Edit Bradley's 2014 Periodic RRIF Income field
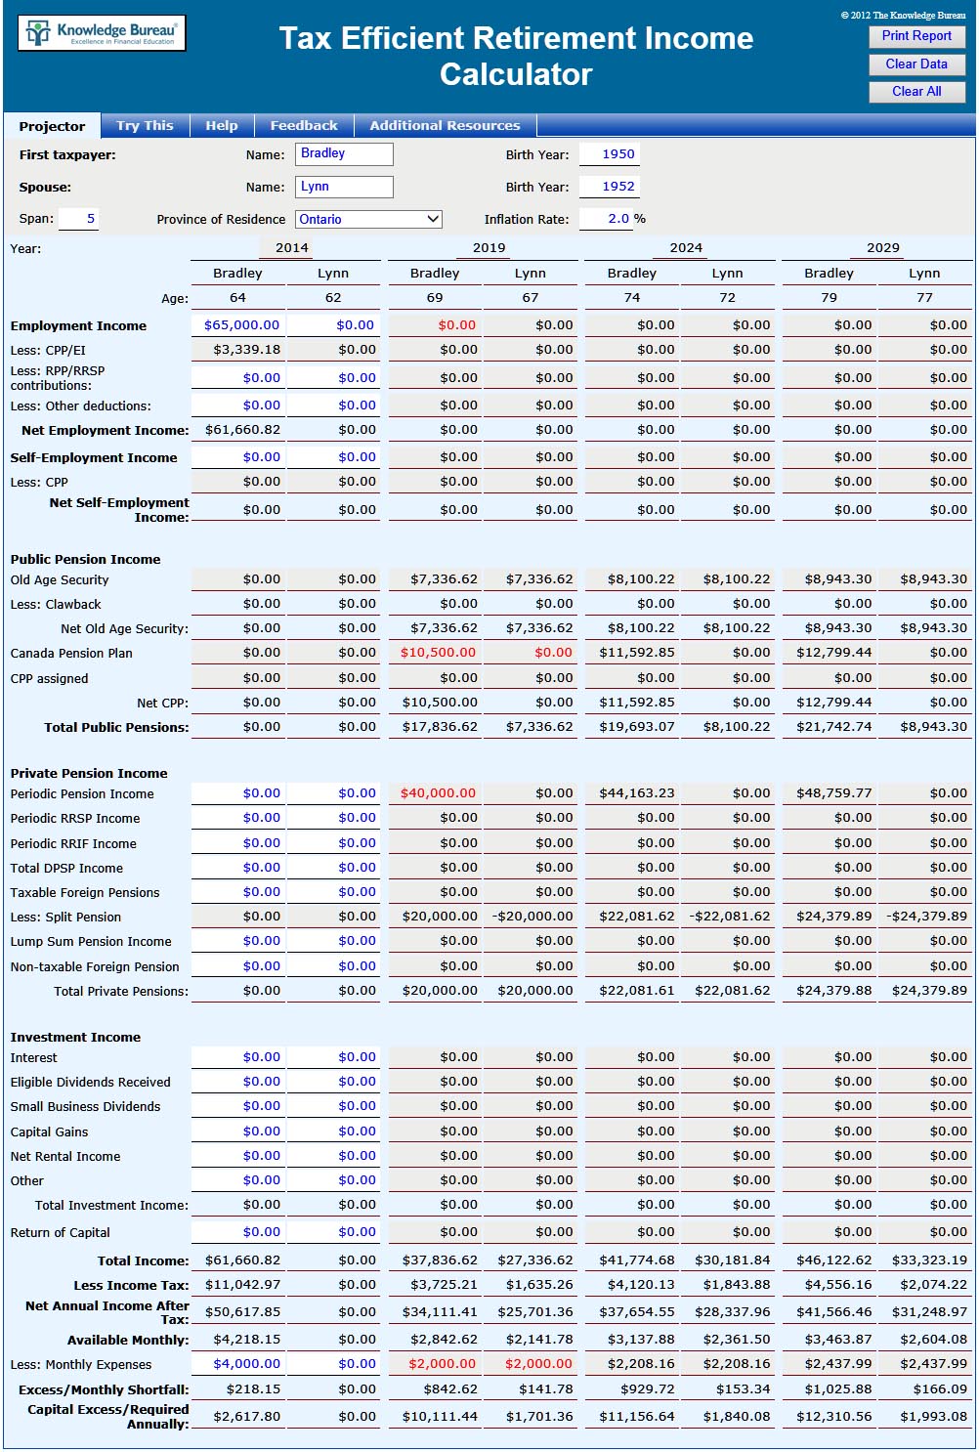The width and height of the screenshot is (979, 1452). 238,843
